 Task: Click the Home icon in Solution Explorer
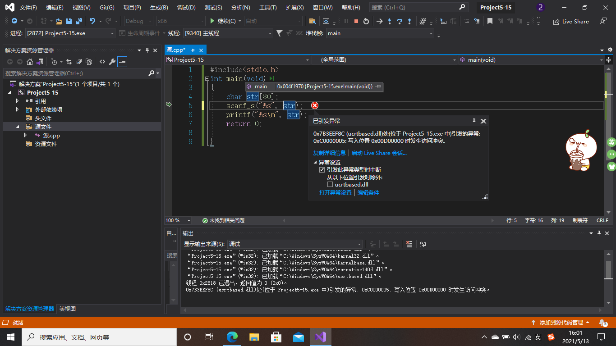pos(30,62)
